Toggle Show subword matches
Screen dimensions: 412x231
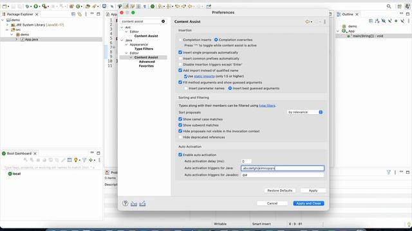pyautogui.click(x=180, y=125)
